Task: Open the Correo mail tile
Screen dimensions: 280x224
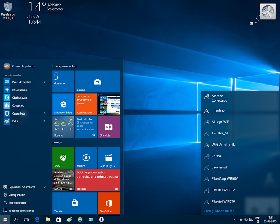Action: [98, 81]
